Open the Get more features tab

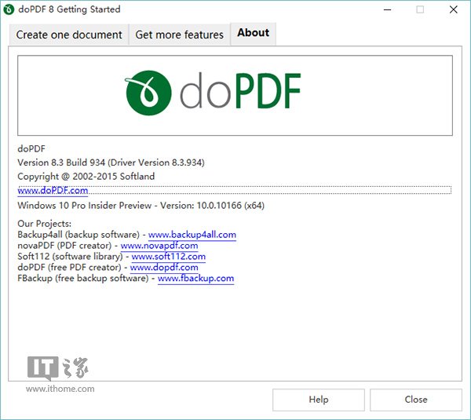point(179,35)
